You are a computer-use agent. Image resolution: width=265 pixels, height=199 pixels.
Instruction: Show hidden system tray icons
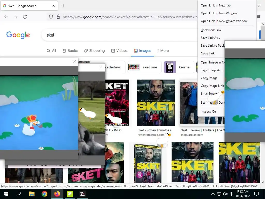point(213,194)
